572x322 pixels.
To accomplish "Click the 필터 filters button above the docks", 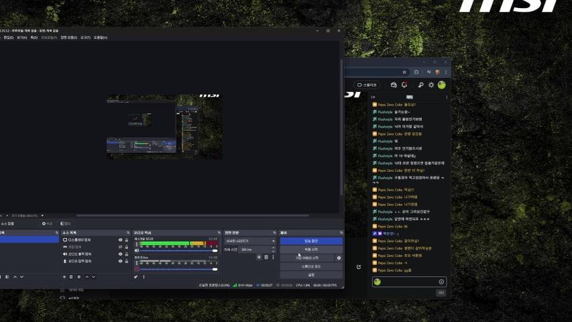I will point(65,223).
